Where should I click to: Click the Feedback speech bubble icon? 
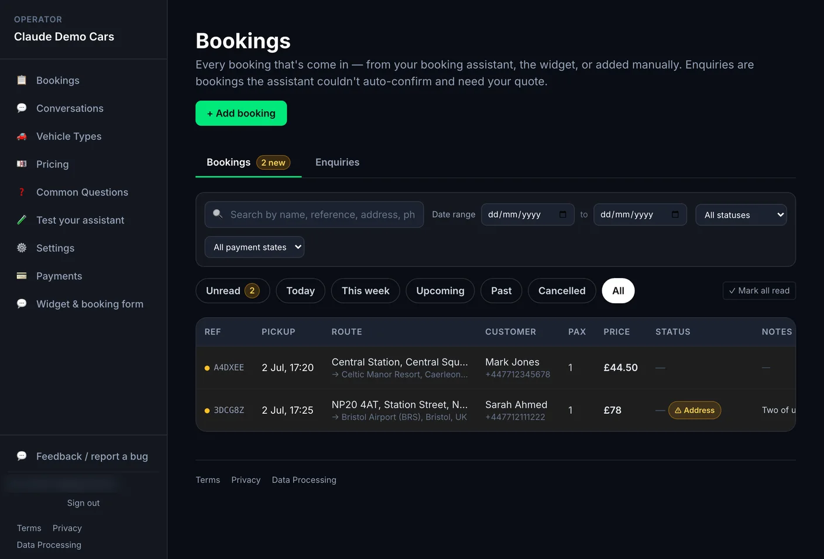point(22,456)
